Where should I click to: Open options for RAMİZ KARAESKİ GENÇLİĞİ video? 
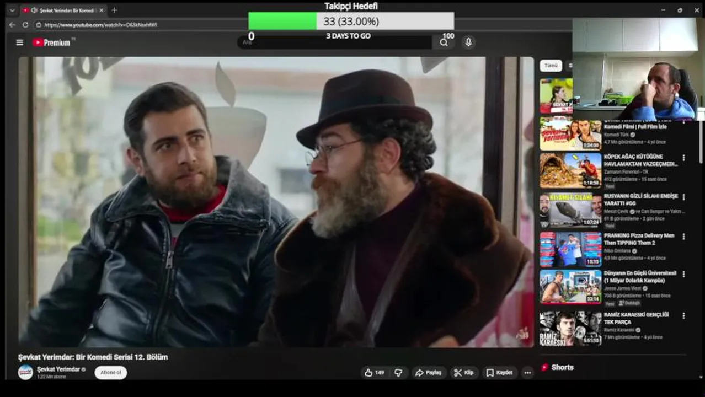683,316
